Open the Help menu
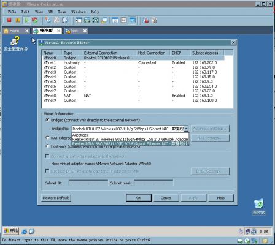 coord(95,12)
